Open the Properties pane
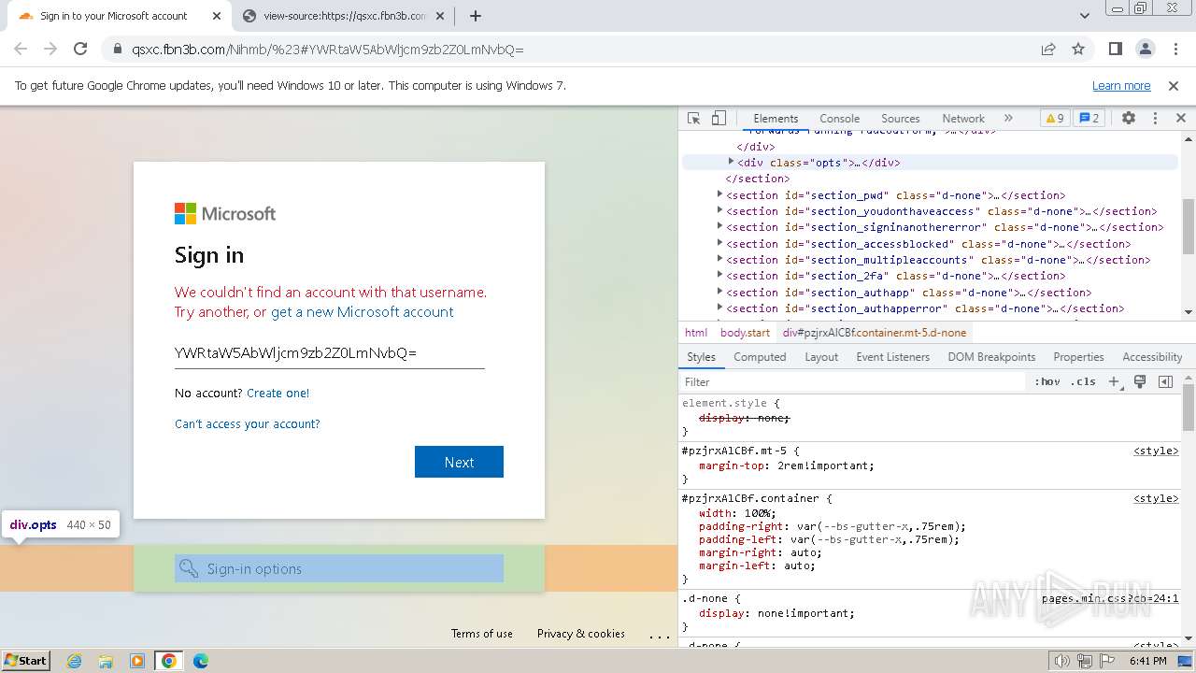The width and height of the screenshot is (1196, 673). [x=1078, y=357]
